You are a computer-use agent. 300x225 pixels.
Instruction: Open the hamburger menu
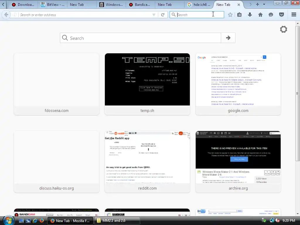294,15
